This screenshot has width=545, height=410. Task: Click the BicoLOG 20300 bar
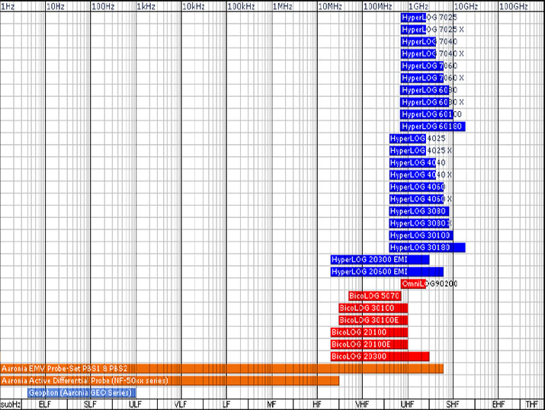point(380,357)
